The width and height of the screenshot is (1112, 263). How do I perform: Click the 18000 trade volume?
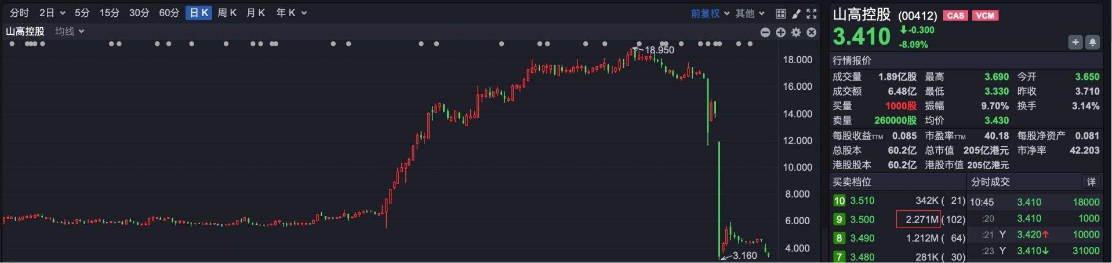[x=1086, y=202]
